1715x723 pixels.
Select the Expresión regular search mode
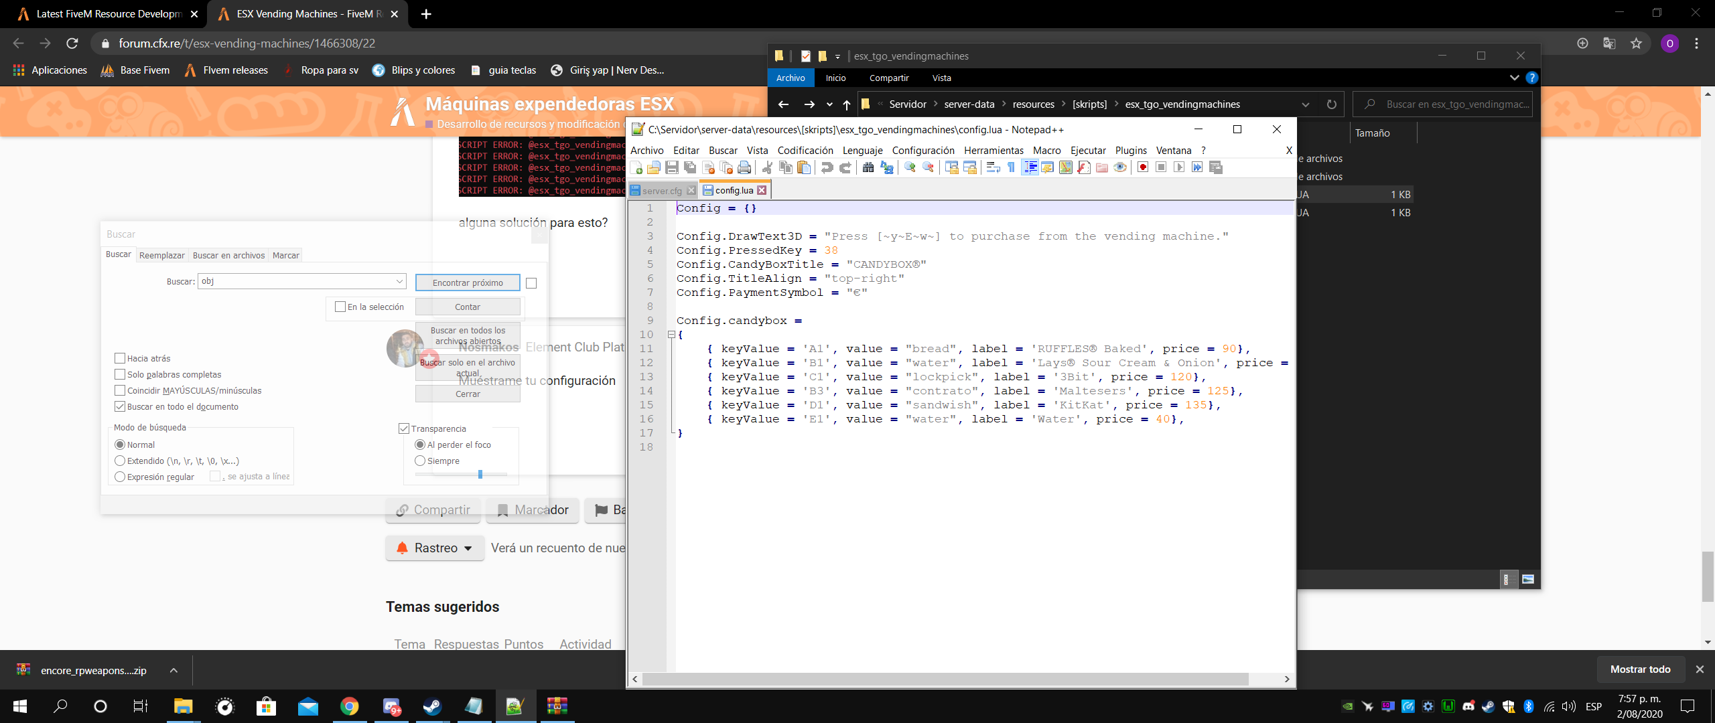click(120, 477)
